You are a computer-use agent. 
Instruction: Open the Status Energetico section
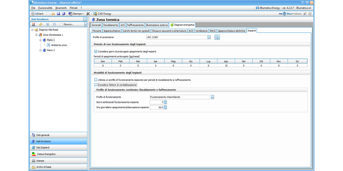point(46,154)
